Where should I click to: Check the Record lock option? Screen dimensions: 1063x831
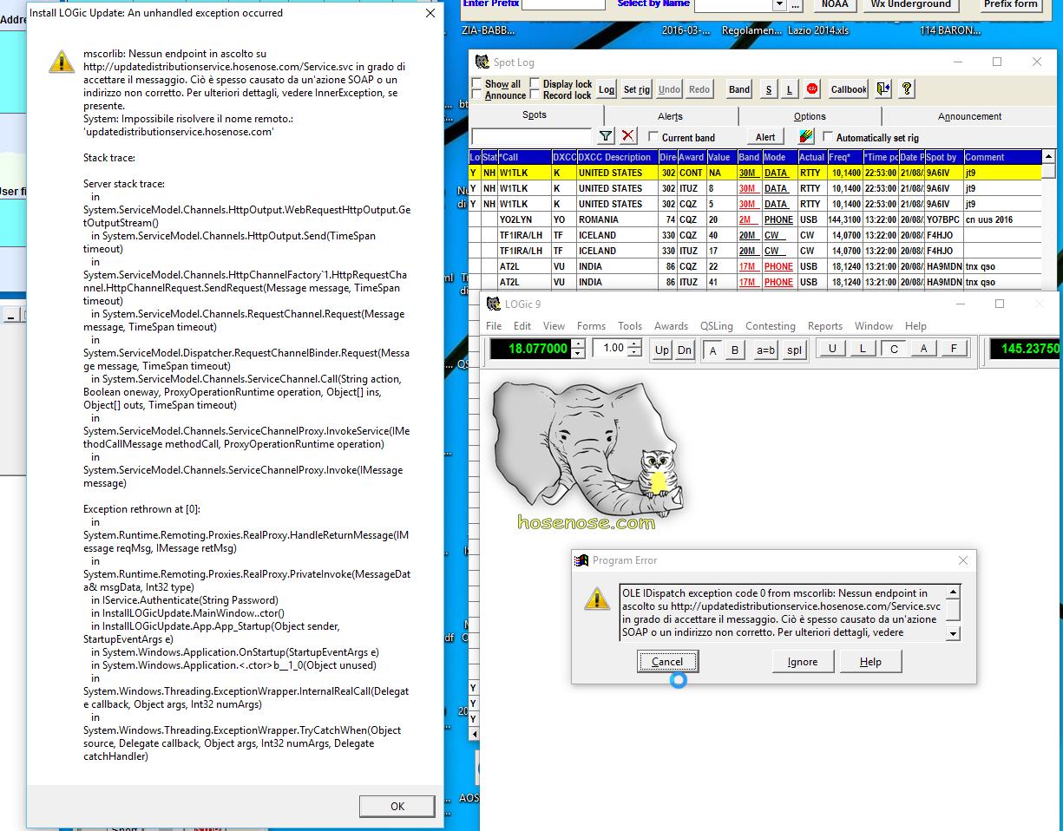[x=535, y=95]
